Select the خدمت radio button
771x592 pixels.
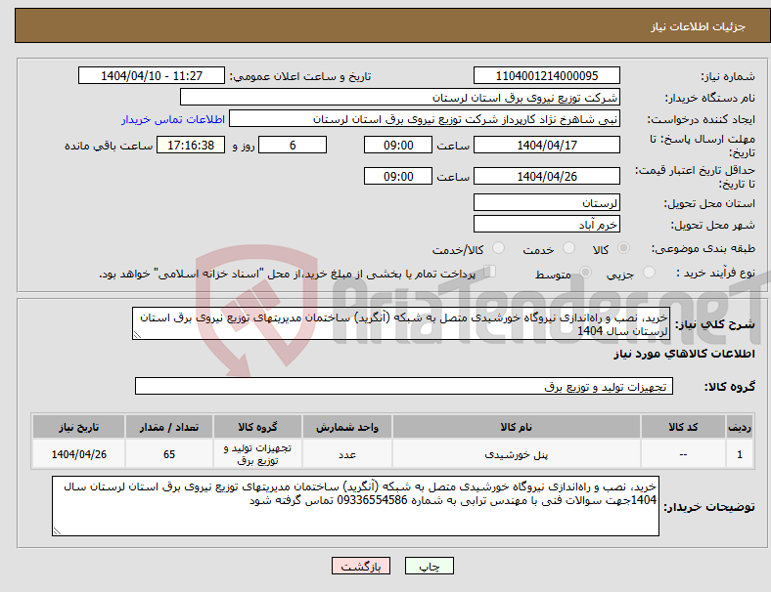point(568,248)
